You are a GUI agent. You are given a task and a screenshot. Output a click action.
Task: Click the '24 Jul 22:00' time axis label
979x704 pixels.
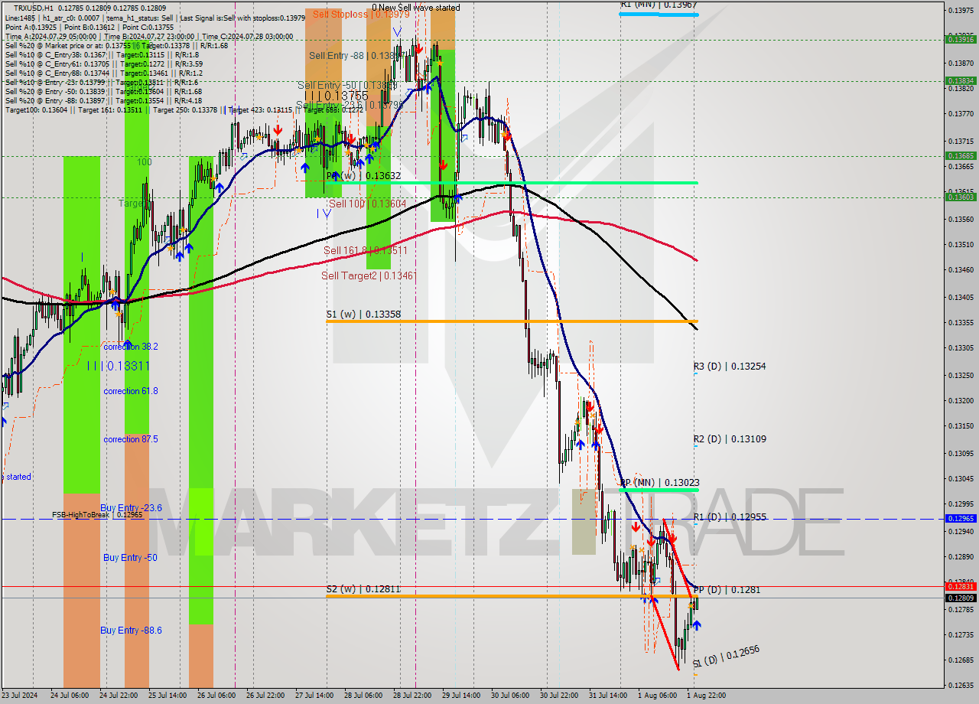pyautogui.click(x=119, y=696)
